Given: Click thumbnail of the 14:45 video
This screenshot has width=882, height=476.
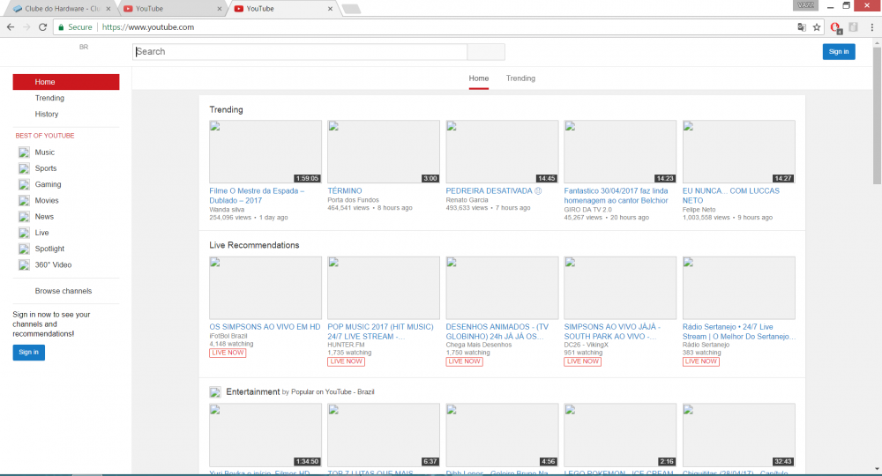Looking at the screenshot, I should pos(503,152).
